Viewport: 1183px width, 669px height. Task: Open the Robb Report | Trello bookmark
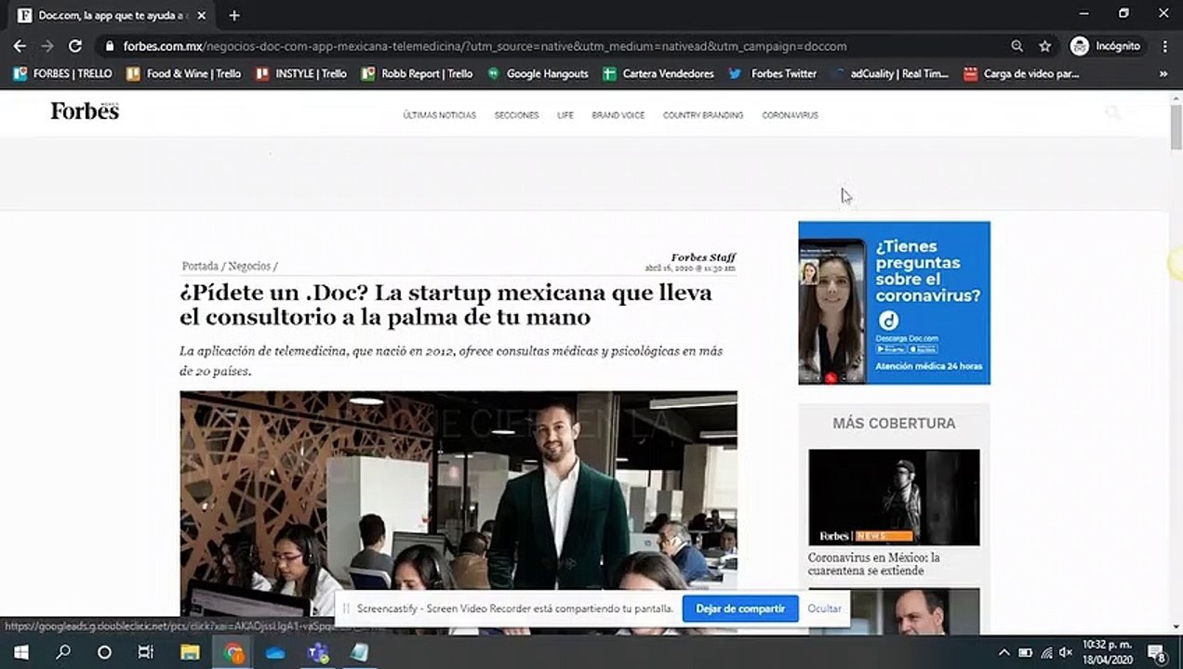point(418,73)
